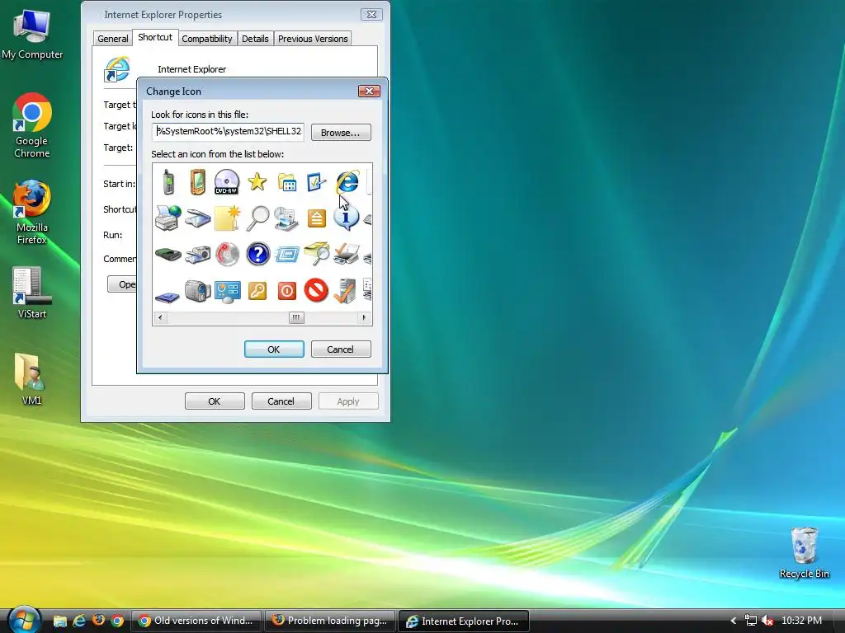The width and height of the screenshot is (845, 633).
Task: Open the Windows Start orb
Action: coord(24,620)
